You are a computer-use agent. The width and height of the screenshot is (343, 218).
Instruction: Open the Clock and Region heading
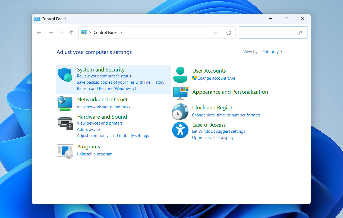(213, 108)
